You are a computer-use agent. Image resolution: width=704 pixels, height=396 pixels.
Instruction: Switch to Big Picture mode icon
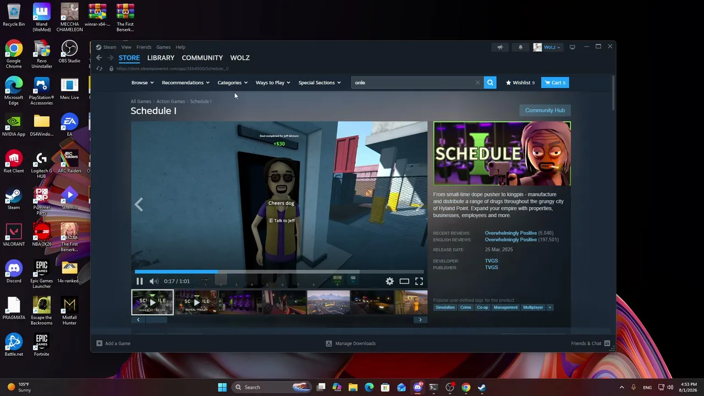pyautogui.click(x=572, y=47)
